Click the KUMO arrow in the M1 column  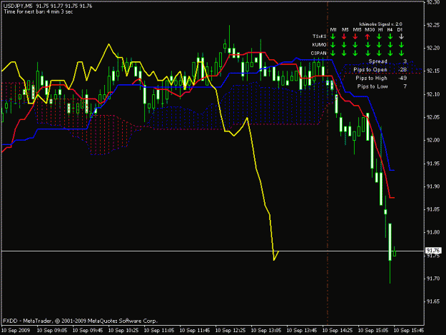[333, 45]
